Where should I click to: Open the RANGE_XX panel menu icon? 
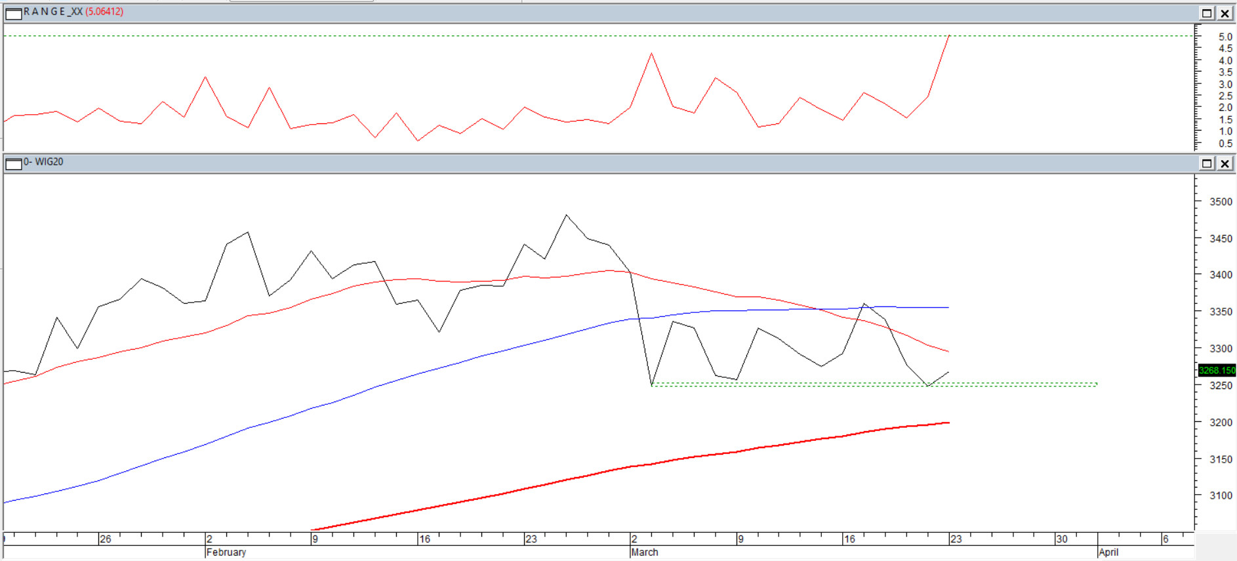13,12
